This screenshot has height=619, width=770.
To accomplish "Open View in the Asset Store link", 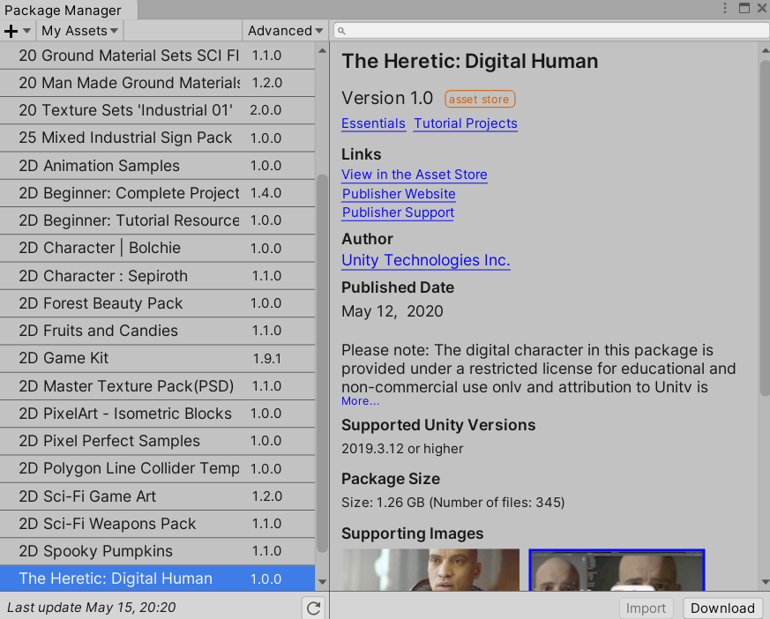I will (415, 175).
